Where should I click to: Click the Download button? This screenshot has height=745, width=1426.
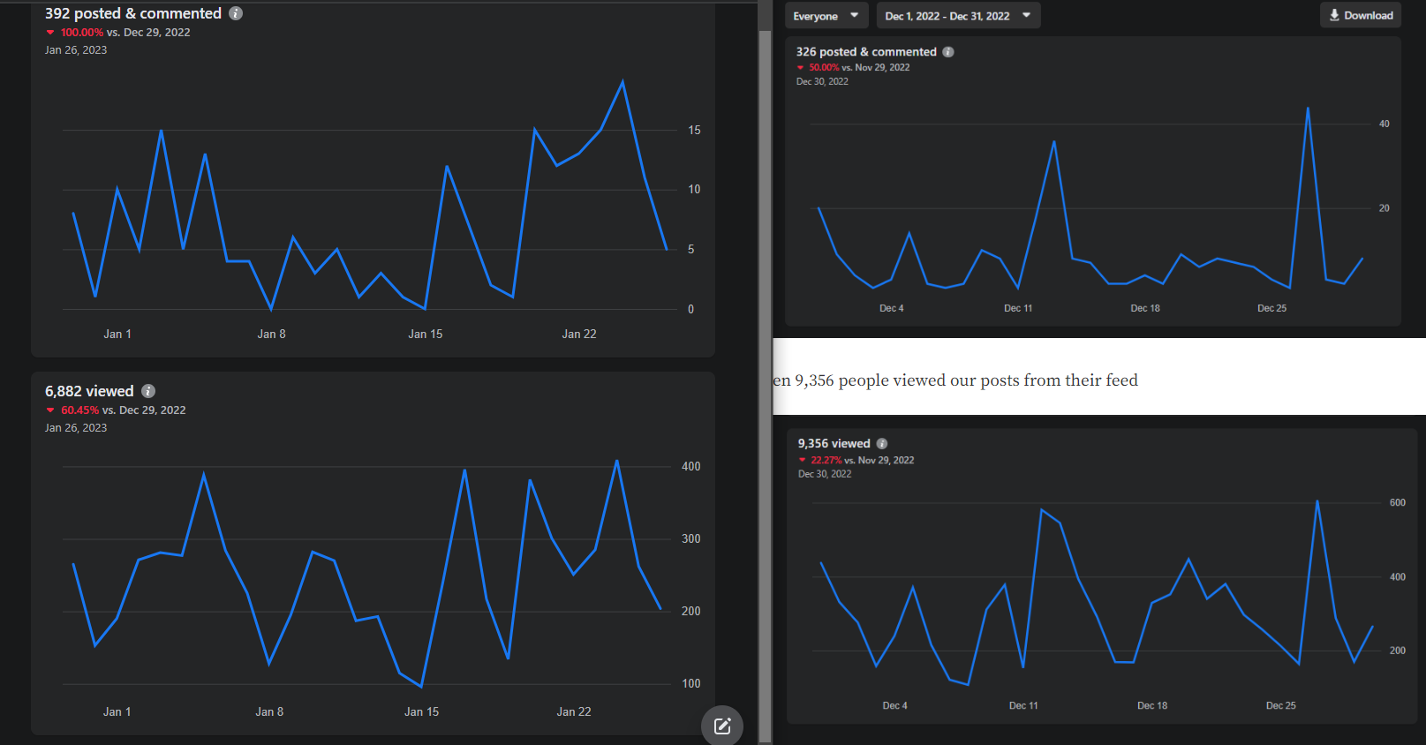point(1361,16)
